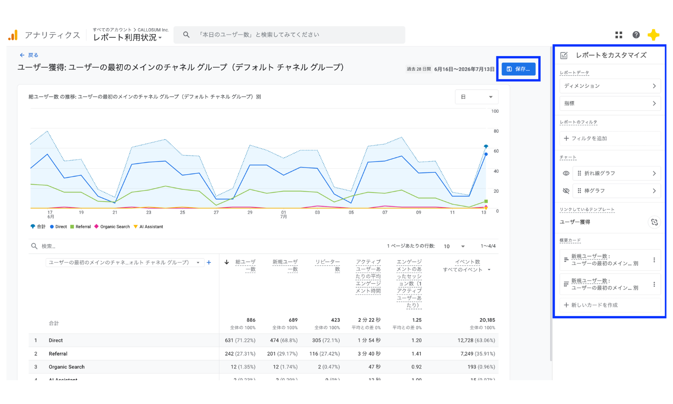
Task: Toggle visibility of 棒グラフ crossed eye icon
Action: [566, 191]
